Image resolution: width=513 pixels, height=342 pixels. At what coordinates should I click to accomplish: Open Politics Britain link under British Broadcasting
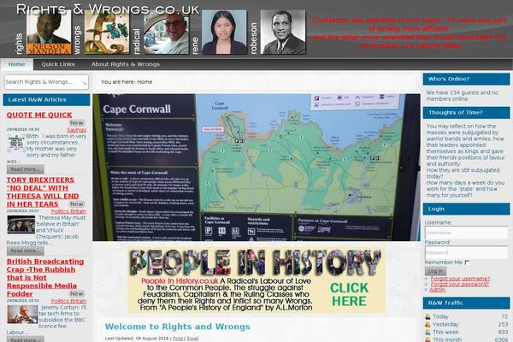pos(68,301)
